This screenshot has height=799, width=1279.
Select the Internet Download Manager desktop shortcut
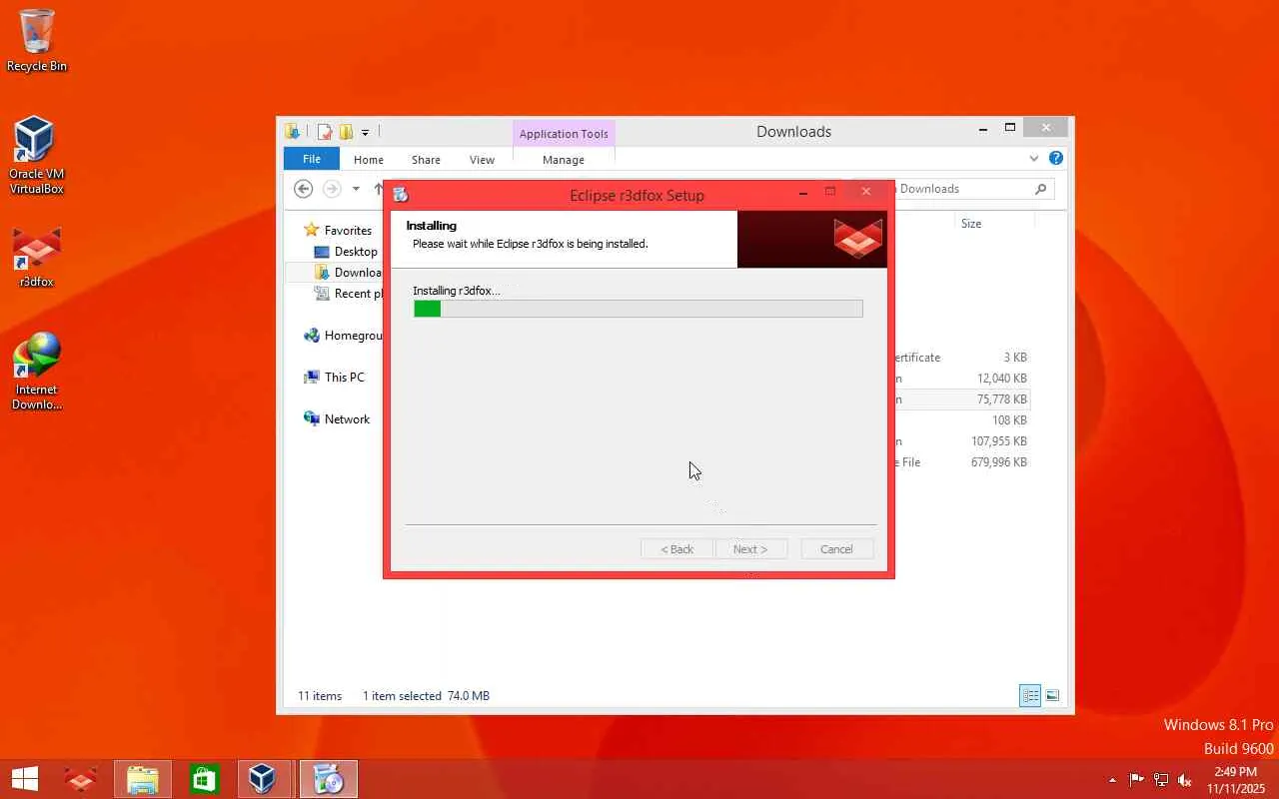(37, 372)
